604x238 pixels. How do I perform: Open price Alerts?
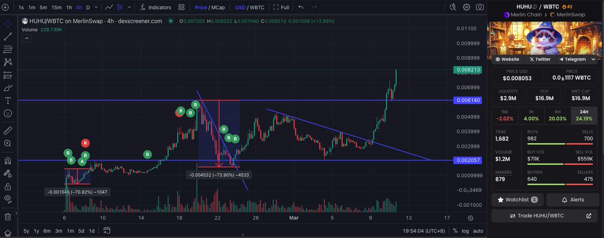coord(573,200)
